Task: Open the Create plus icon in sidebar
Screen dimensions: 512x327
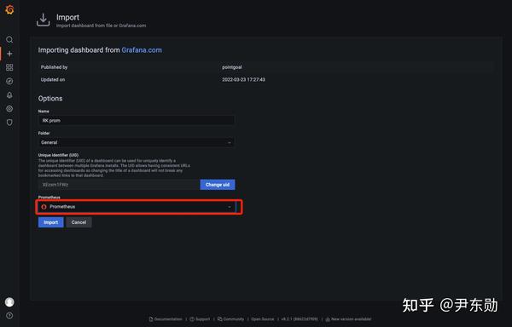Action: [x=9, y=54]
